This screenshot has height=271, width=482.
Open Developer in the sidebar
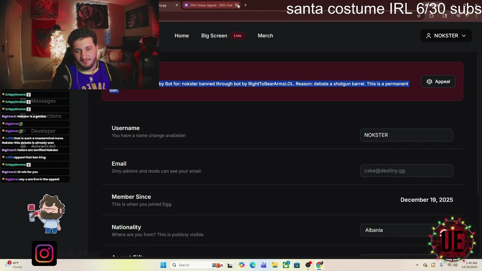pos(43,131)
